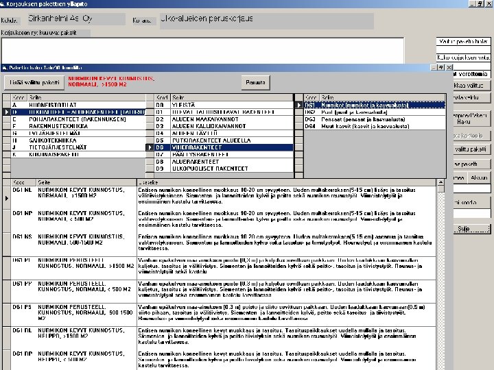Select row D5 PUTKIRAKENTEET ALUEELLA
Viewport: 494px width, 370px height.
click(224, 140)
